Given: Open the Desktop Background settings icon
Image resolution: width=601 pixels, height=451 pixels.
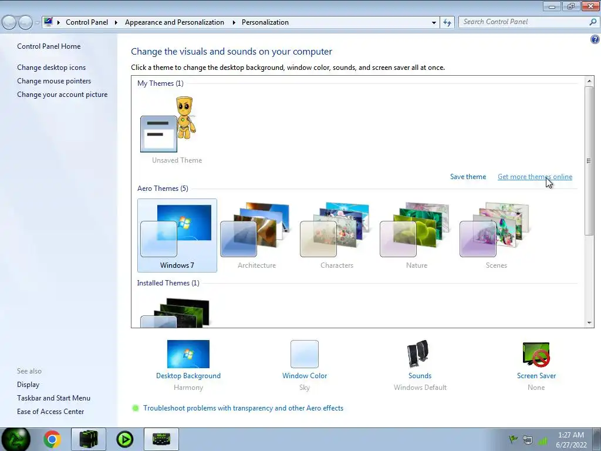Looking at the screenshot, I should [x=188, y=354].
